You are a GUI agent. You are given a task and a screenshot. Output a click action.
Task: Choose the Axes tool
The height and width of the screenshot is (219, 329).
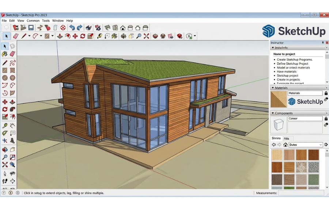click(x=5, y=141)
